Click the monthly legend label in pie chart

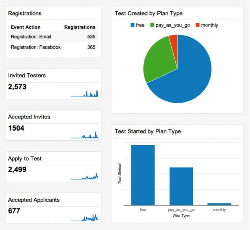point(209,25)
